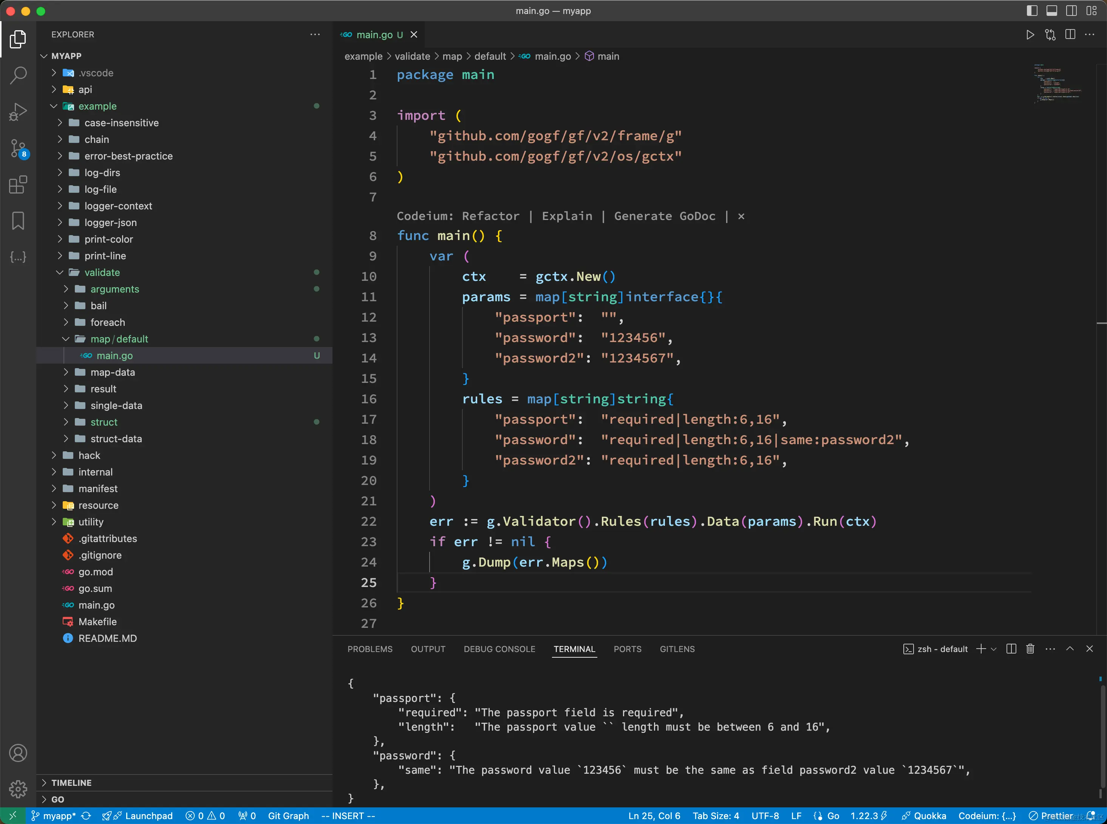Click the myapp* branch in status bar
This screenshot has width=1107, height=824.
point(53,816)
